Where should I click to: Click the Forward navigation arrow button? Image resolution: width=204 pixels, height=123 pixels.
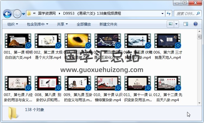pos(17,14)
